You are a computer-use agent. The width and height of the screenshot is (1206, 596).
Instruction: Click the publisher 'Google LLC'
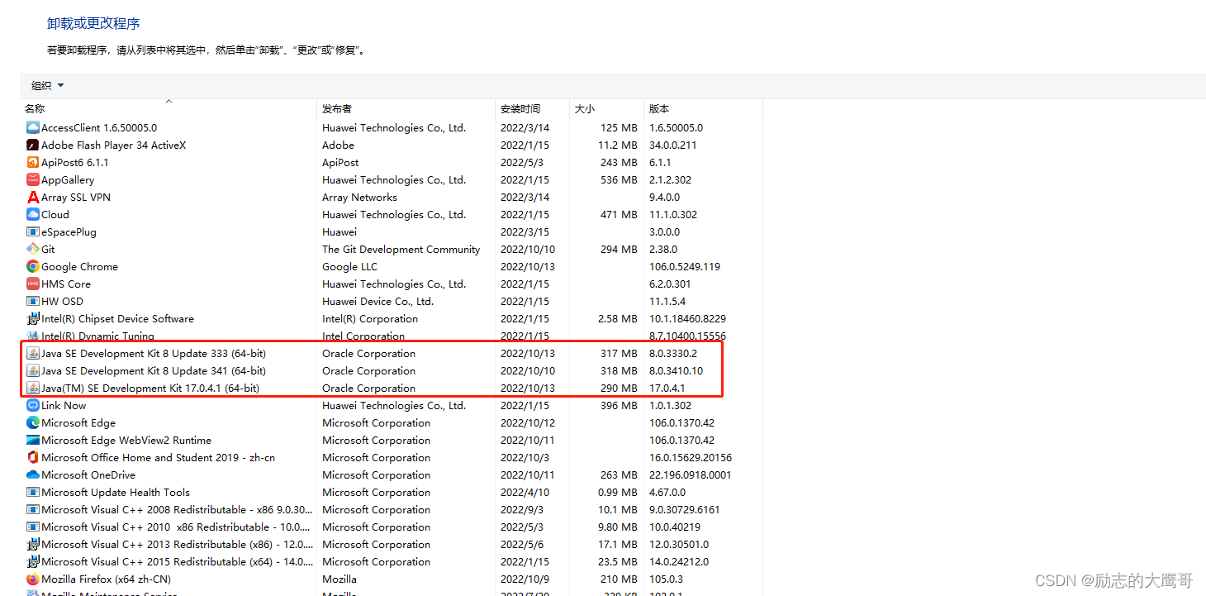tap(349, 266)
